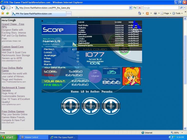Click the Refresh page icon
The width and height of the screenshot is (187, 140).
tap(135, 8)
